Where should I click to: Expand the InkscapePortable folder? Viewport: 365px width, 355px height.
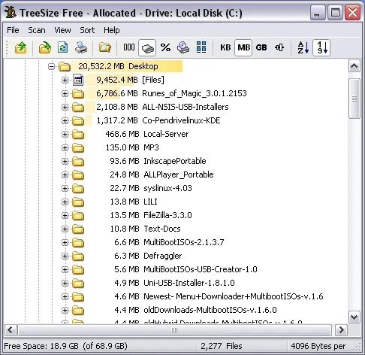click(65, 162)
